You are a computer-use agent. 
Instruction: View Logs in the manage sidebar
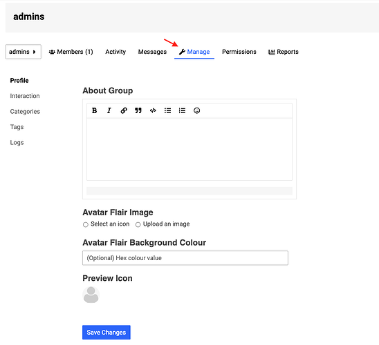[17, 142]
